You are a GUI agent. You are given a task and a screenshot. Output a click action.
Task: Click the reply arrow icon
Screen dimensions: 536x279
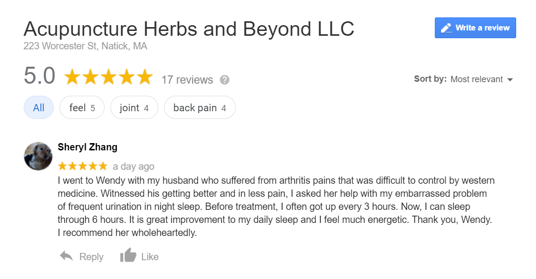click(66, 256)
